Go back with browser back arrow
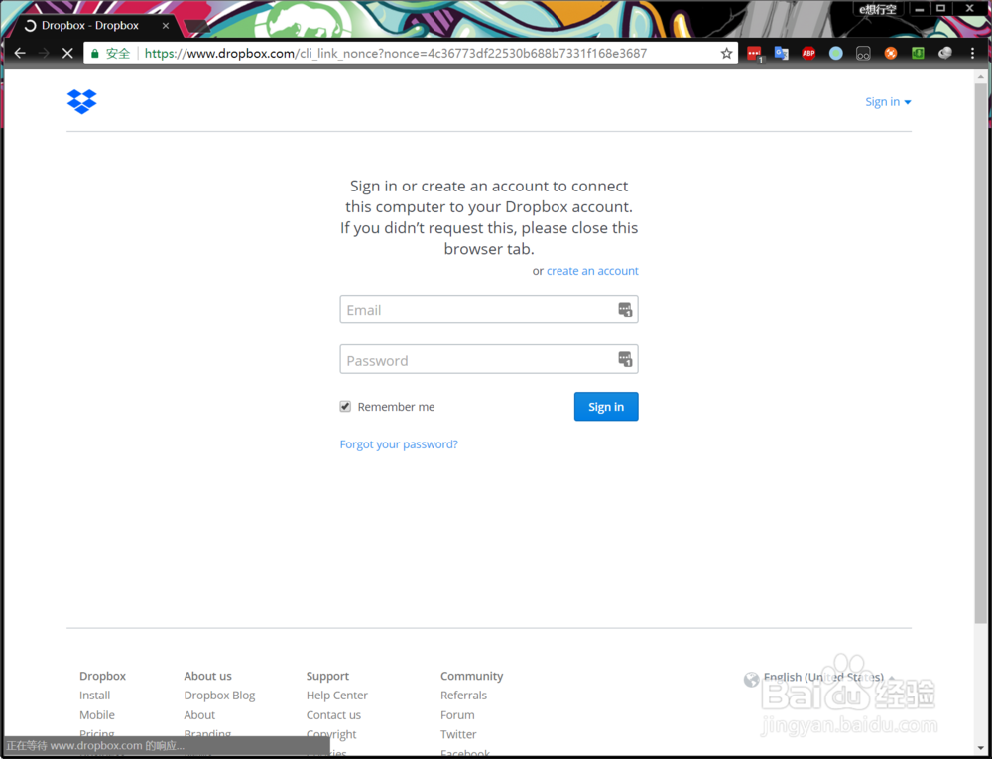 click(x=20, y=54)
